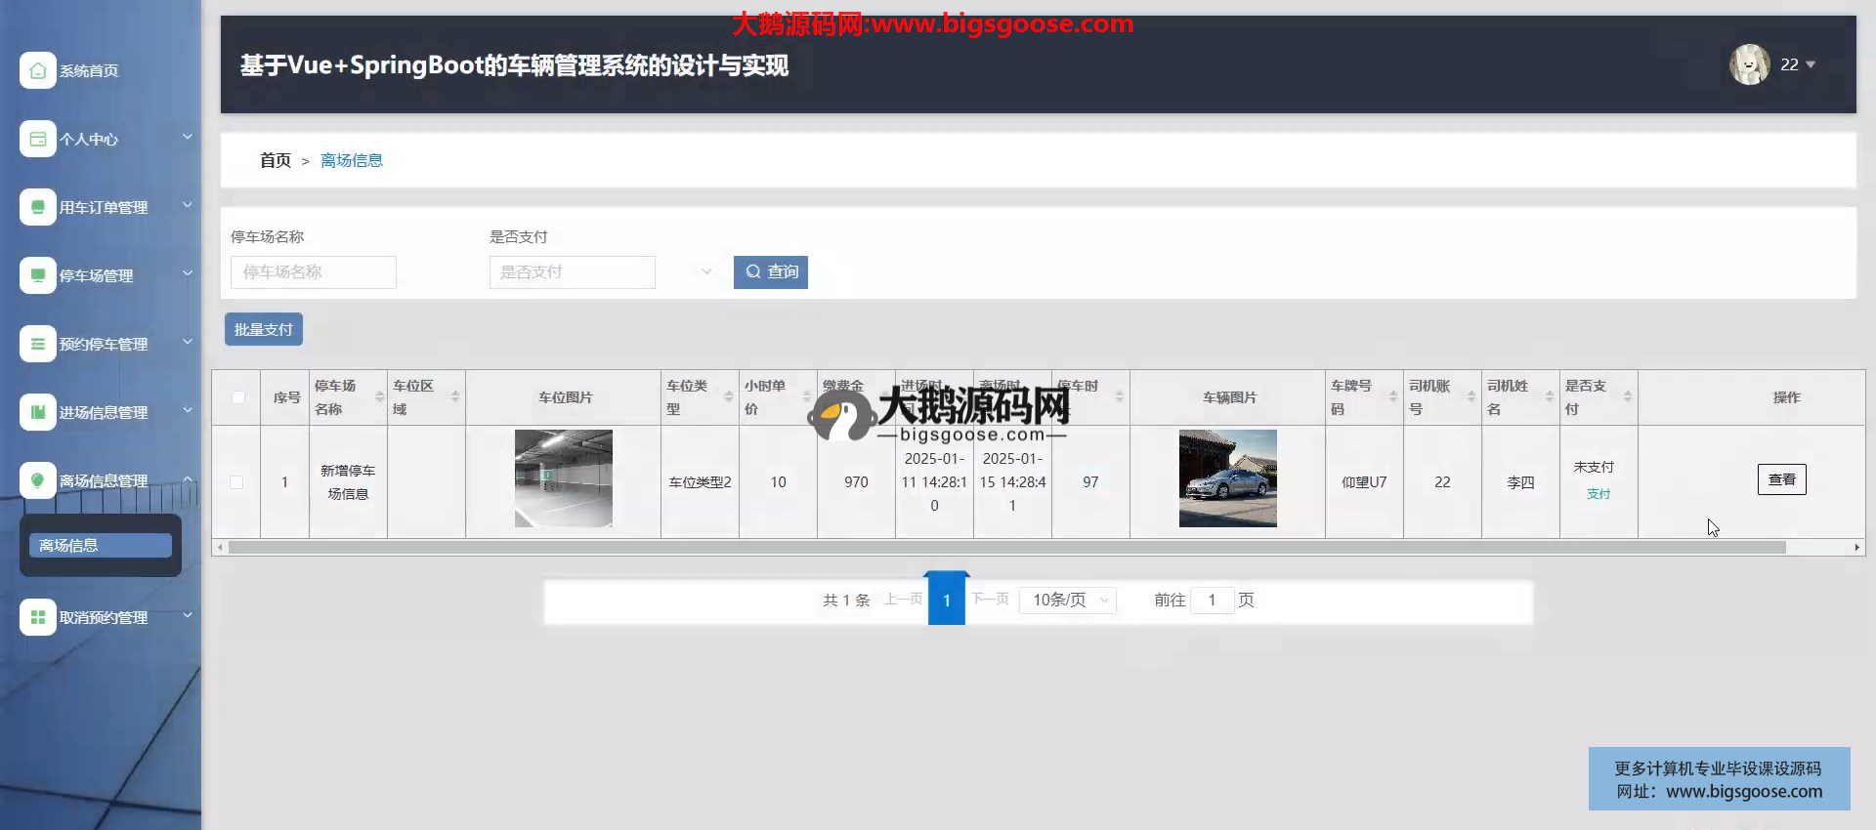Click the 查看 button in the row
The image size is (1876, 830).
[x=1781, y=479]
